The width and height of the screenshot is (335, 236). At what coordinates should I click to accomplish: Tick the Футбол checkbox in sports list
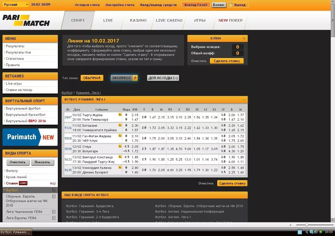coord(54,190)
